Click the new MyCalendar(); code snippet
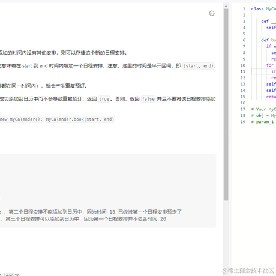276x276 pixels. tap(21, 119)
